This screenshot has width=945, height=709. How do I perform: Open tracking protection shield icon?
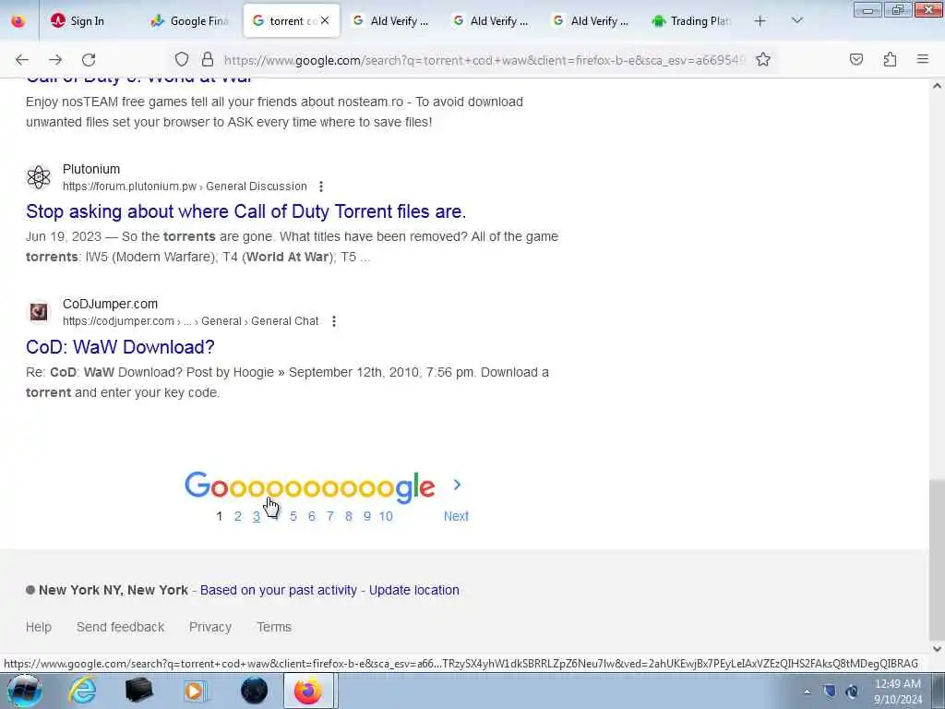pos(182,59)
